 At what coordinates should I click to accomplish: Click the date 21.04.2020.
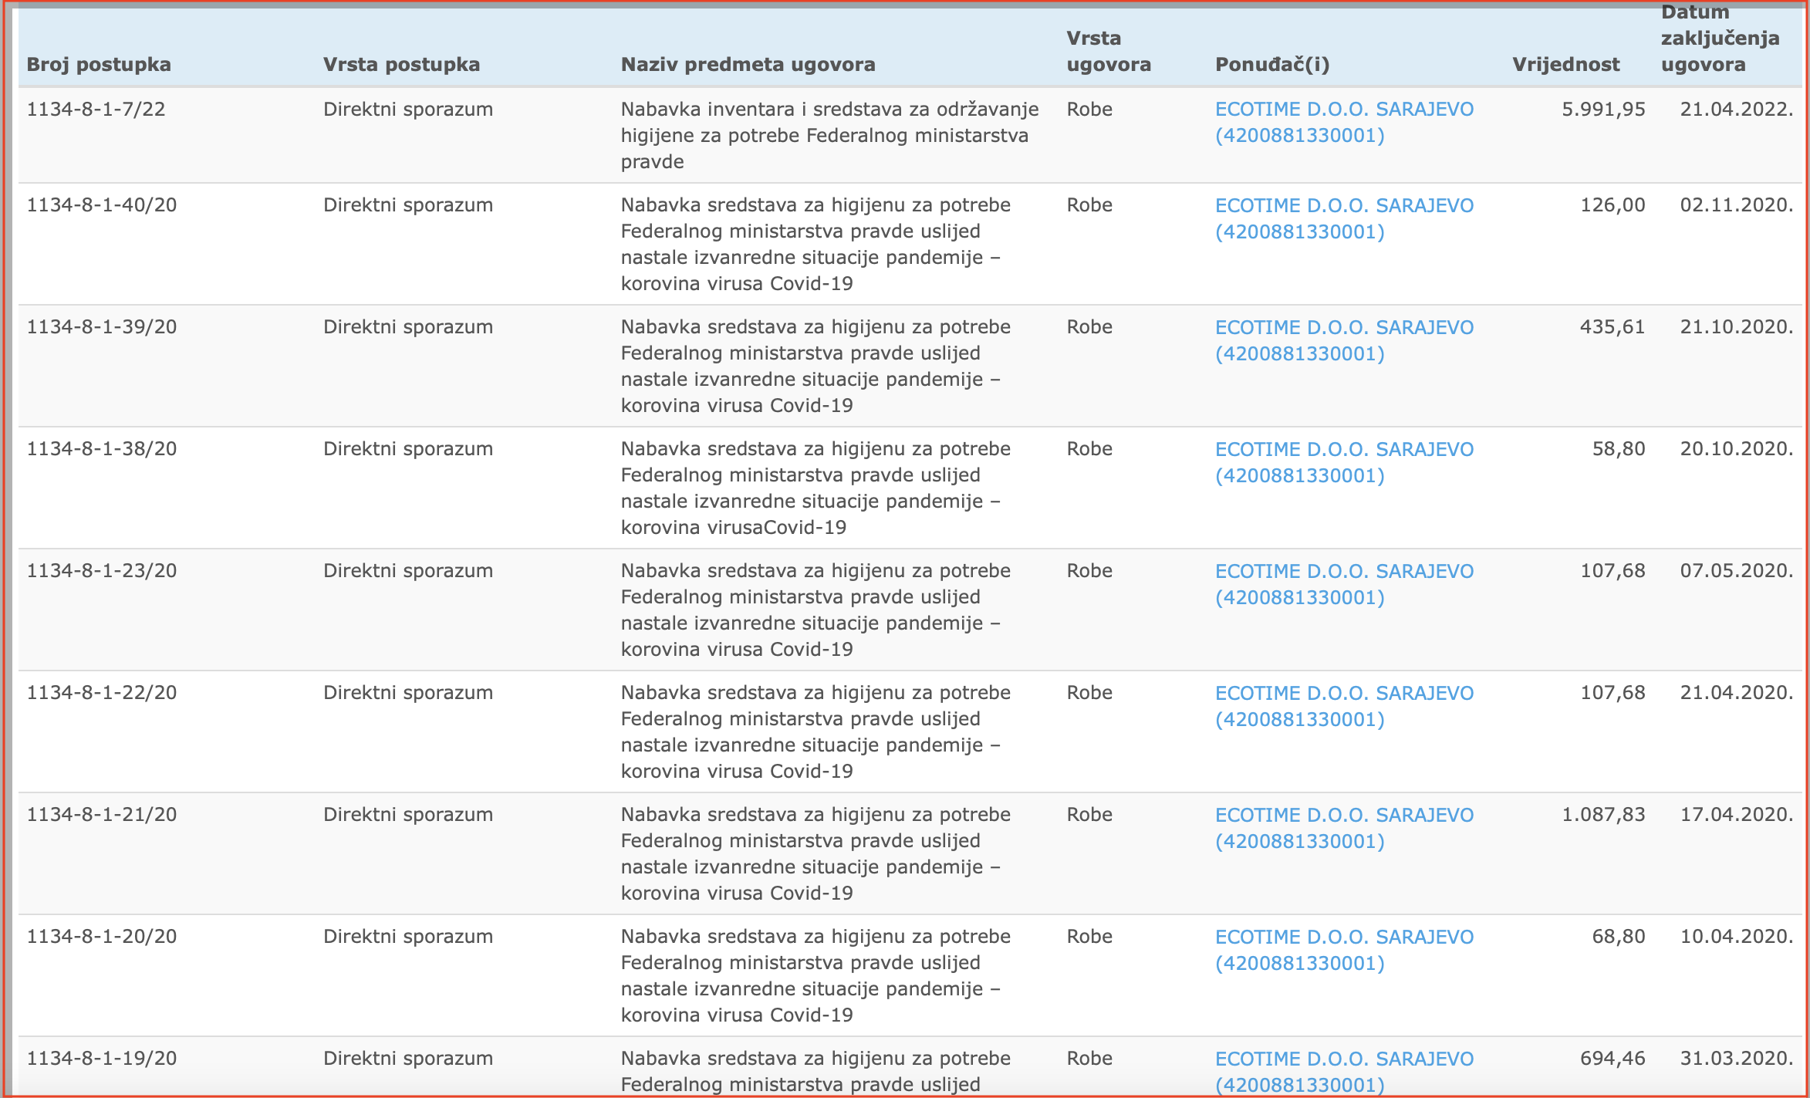coord(1737,694)
